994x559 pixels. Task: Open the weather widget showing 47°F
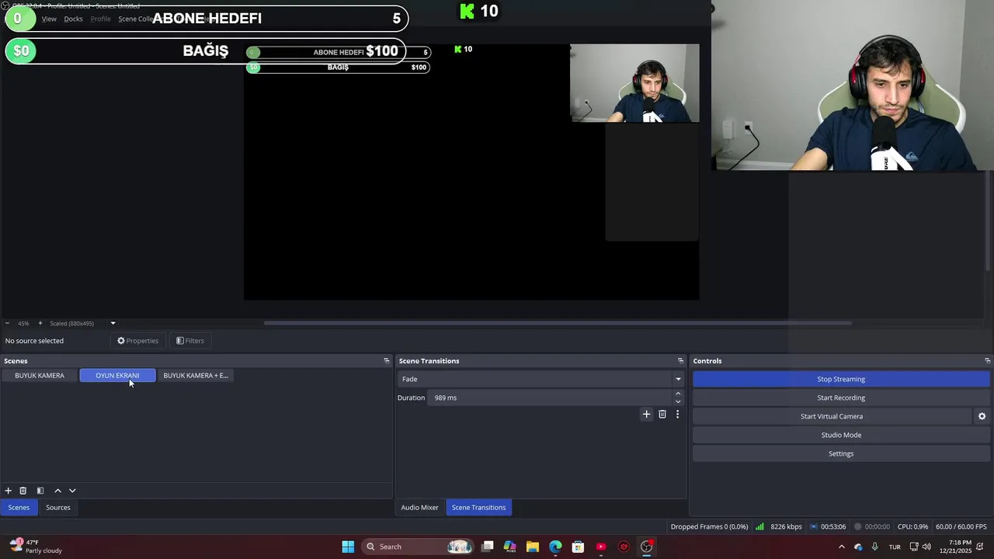[x=36, y=547]
